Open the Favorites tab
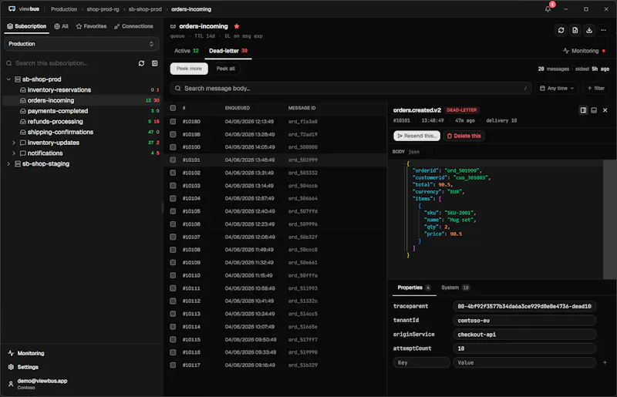The image size is (617, 397). [x=91, y=26]
